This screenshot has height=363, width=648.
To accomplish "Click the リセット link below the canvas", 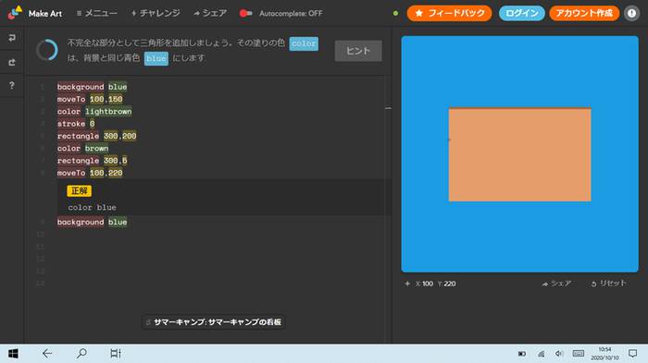I will [608, 284].
